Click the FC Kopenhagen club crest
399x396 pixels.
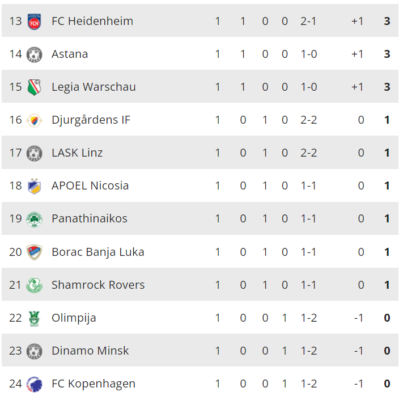point(35,384)
